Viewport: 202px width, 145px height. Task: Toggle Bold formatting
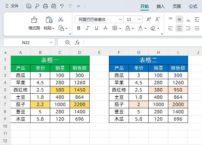[x=78, y=28]
